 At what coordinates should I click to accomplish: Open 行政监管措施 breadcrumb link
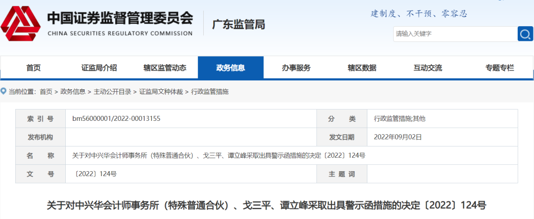point(210,92)
